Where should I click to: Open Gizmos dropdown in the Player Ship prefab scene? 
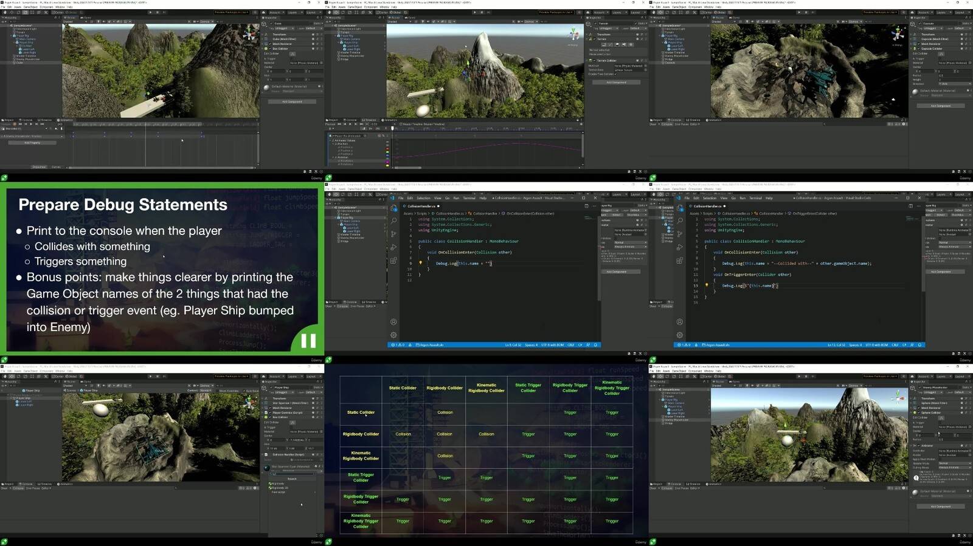(206, 386)
